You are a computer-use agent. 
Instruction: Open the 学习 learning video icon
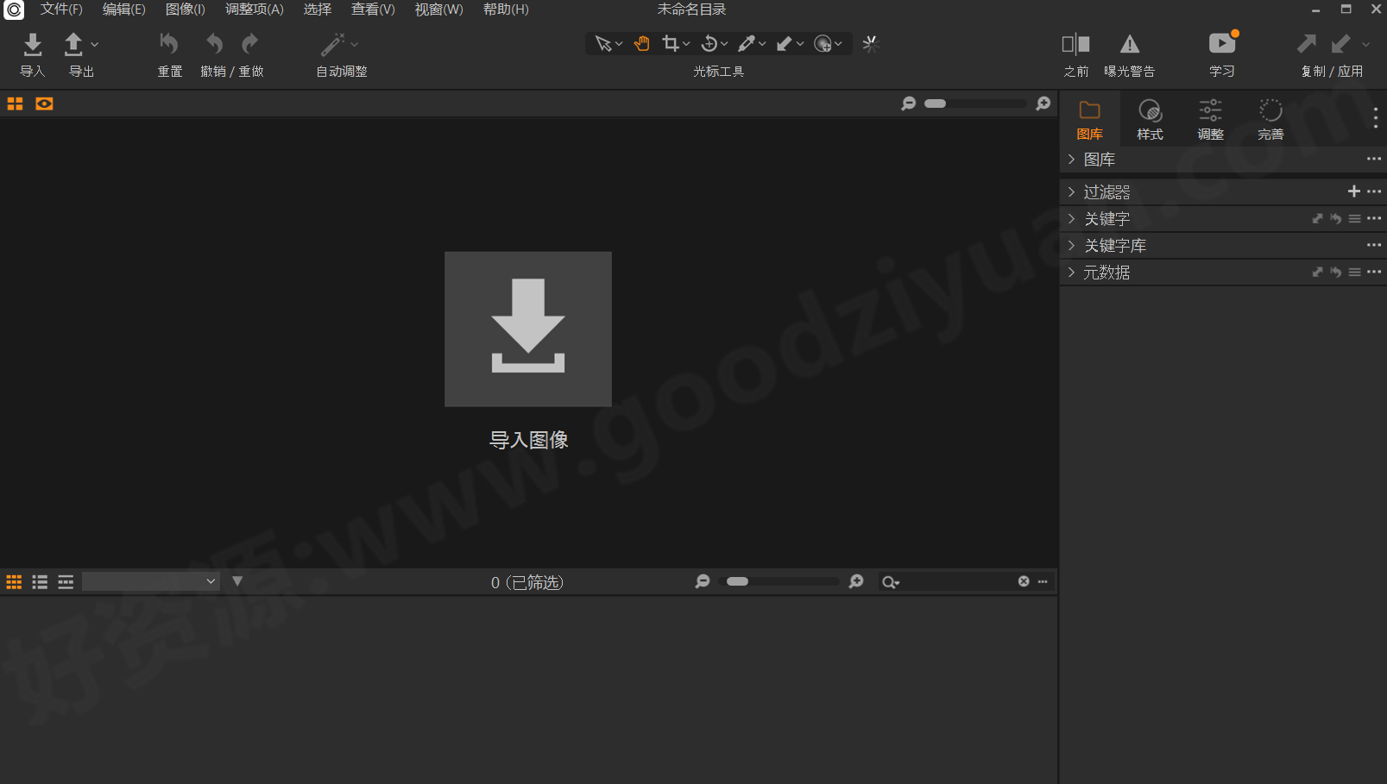click(1222, 43)
